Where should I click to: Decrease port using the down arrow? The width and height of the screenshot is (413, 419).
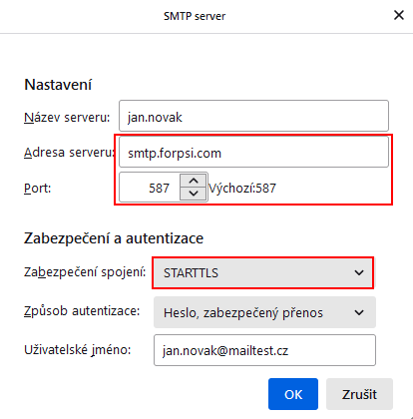[x=194, y=194]
